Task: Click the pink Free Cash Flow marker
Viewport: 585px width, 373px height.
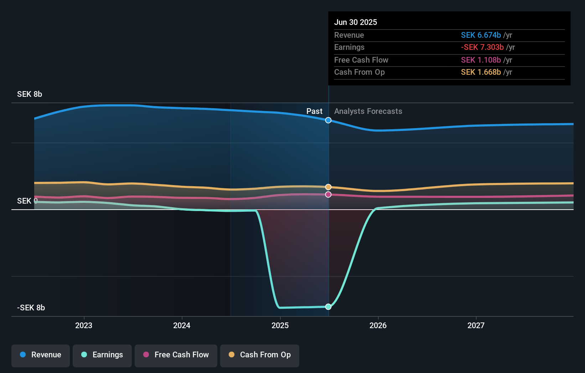Action: [x=328, y=194]
